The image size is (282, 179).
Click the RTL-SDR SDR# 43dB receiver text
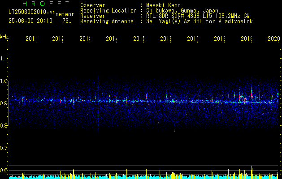198,16
